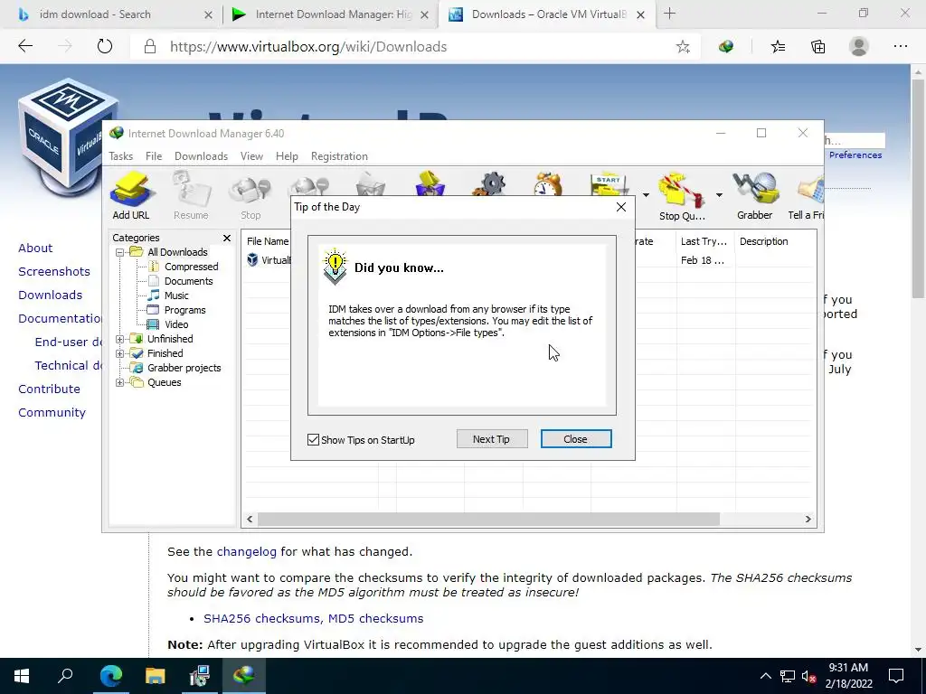
Task: Click the scroll left arrow in download list
Action: [250, 520]
